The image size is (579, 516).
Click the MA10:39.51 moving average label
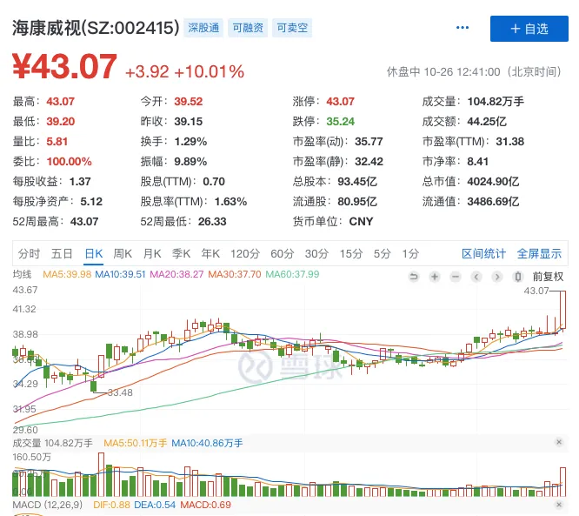pyautogui.click(x=120, y=274)
